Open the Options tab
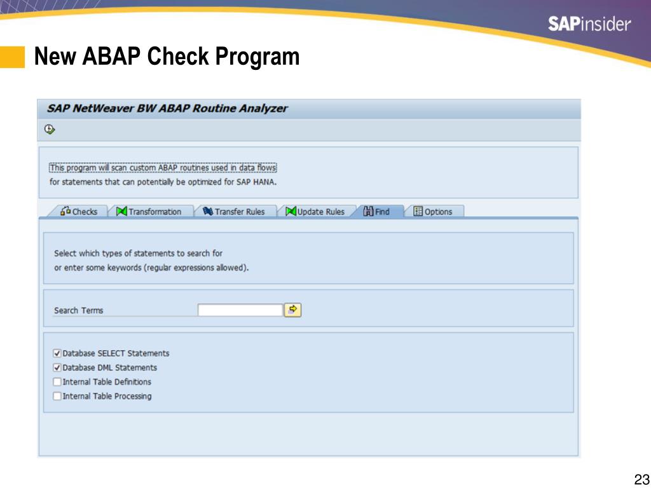This screenshot has height=488, width=651. pyautogui.click(x=433, y=212)
